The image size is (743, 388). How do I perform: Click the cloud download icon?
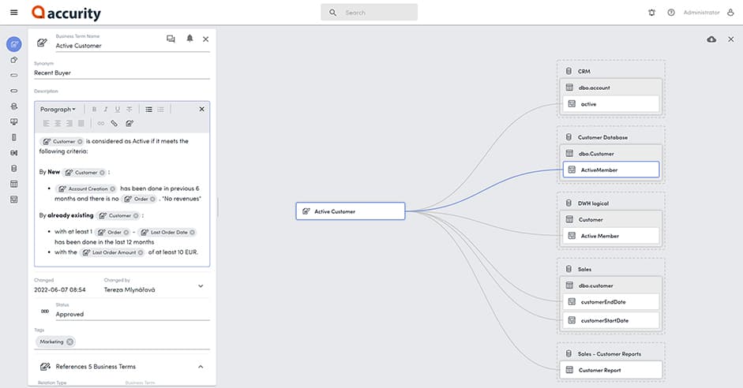tap(711, 39)
